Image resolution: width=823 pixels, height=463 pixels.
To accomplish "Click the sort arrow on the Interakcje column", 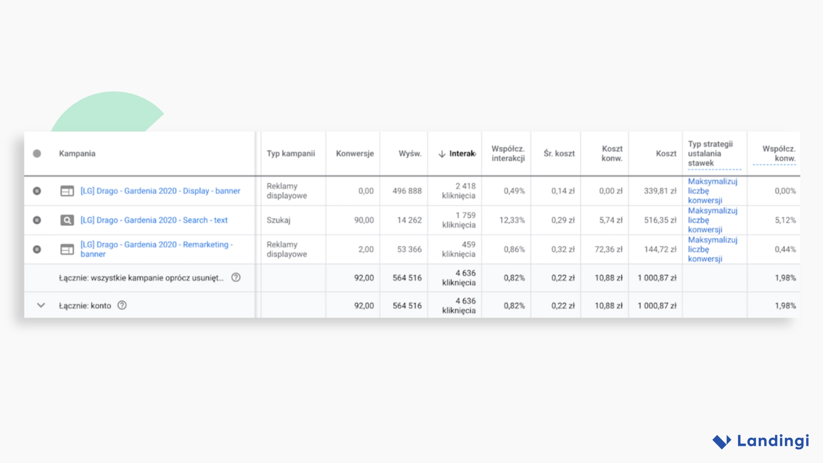I will 441,153.
